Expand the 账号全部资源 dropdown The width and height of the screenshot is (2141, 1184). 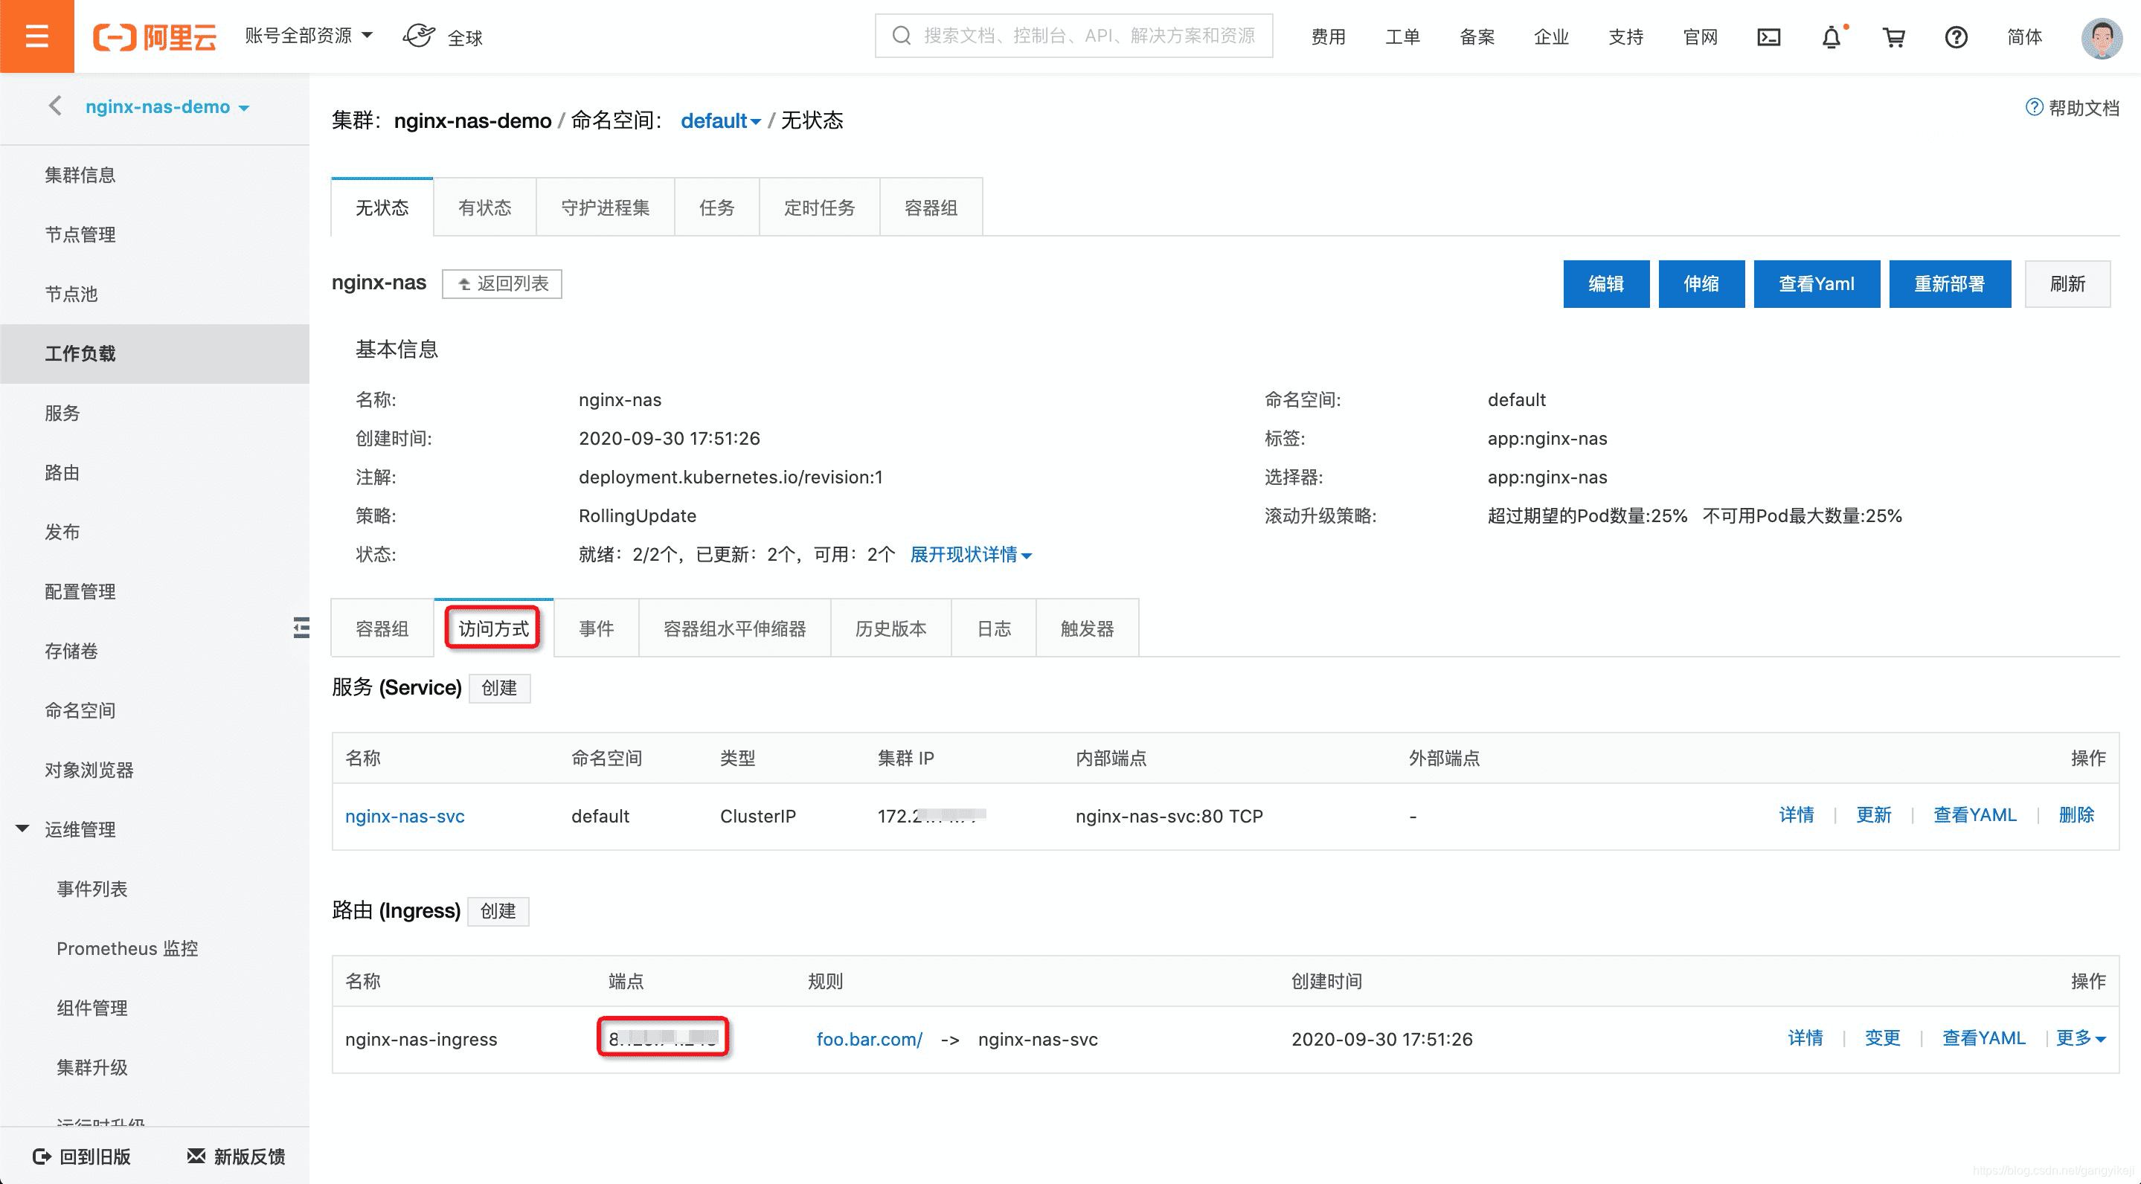point(309,36)
